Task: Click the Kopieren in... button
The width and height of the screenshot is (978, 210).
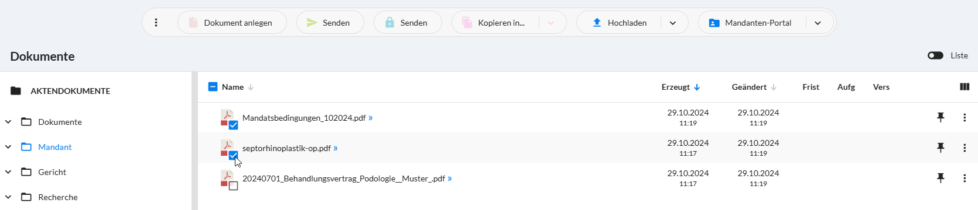Action: (x=495, y=23)
